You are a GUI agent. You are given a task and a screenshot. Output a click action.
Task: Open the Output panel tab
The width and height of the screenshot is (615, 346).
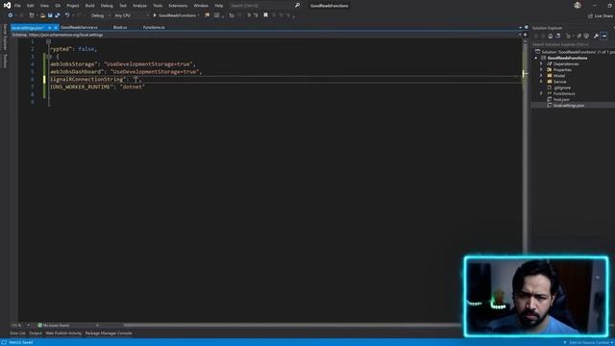tap(36, 334)
